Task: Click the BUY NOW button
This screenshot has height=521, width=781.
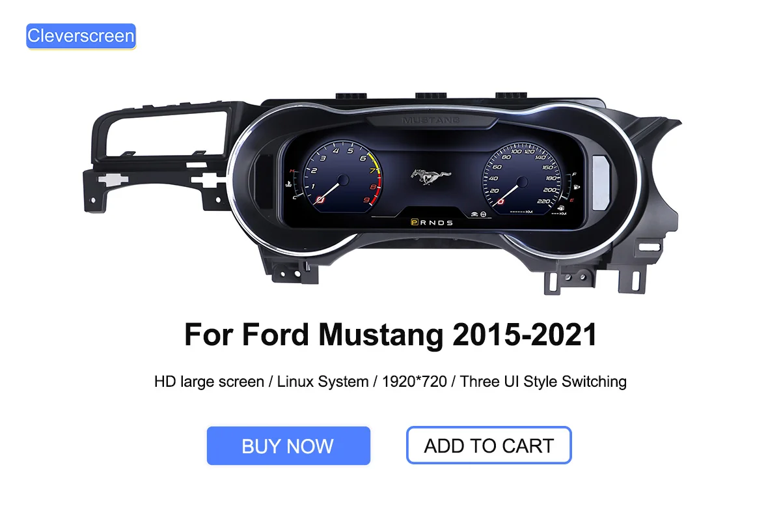Action: (x=288, y=446)
